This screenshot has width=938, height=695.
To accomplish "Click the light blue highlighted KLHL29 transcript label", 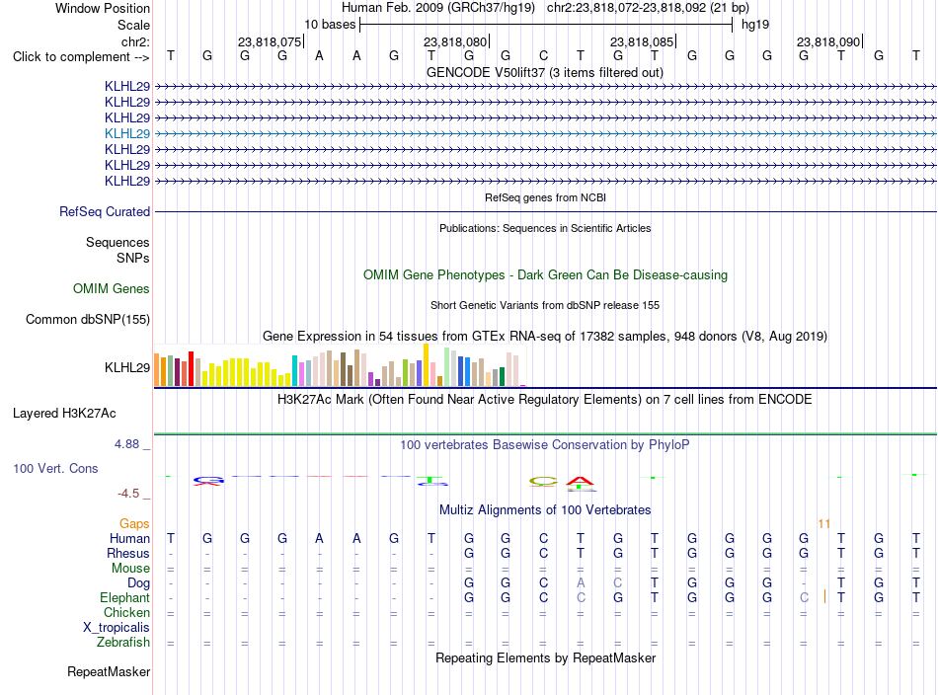I will coord(126,133).
